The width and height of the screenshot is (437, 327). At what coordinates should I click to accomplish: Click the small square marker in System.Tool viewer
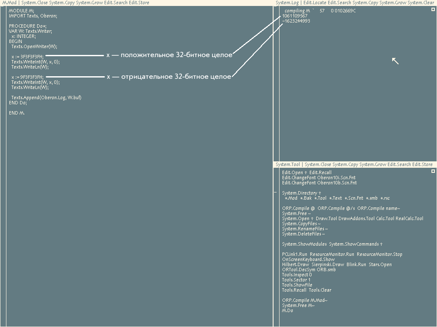point(433,171)
